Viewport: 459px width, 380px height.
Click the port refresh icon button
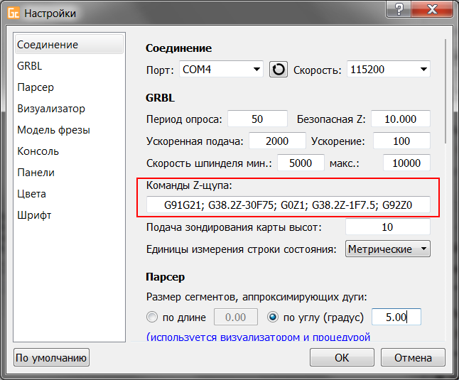(278, 70)
